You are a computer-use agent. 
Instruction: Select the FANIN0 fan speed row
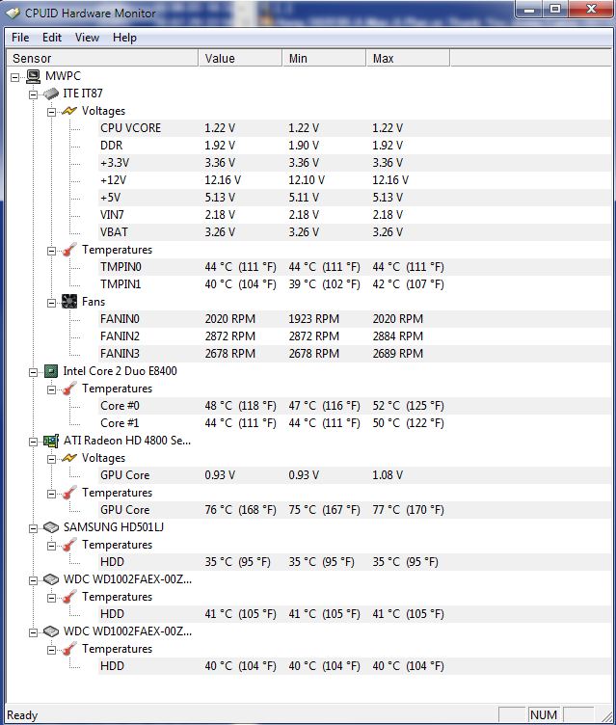[120, 319]
